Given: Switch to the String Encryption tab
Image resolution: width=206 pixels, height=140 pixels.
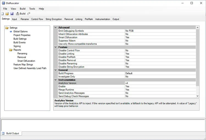Looking at the screenshot, I should tap(54, 19).
